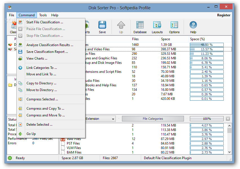Click the Save Classification Report disk icon
240x169 pixels.
click(x=20, y=52)
